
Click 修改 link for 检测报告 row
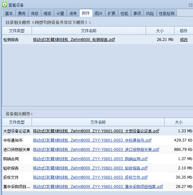(x=184, y=40)
